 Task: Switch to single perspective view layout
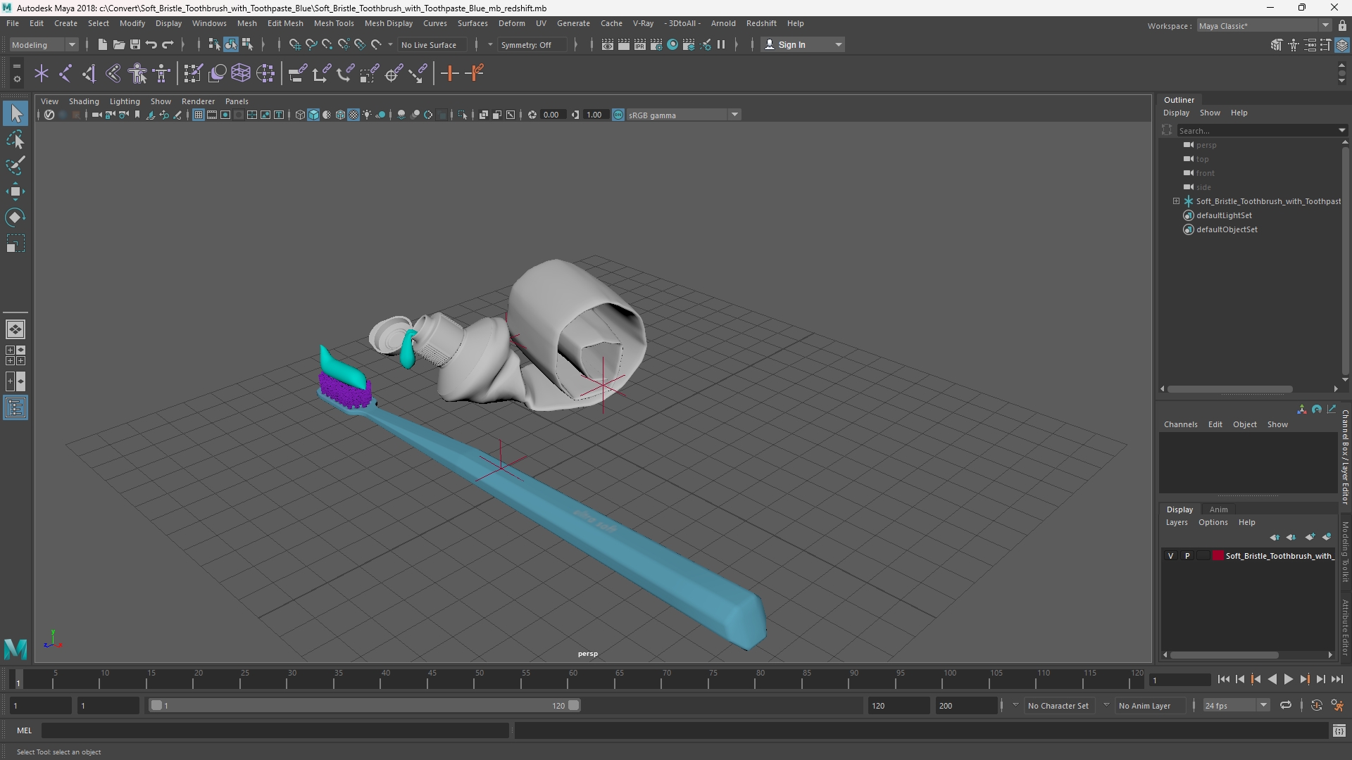click(x=15, y=329)
